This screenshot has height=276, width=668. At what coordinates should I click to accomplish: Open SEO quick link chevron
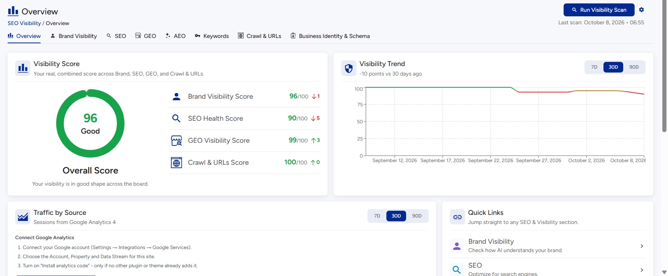[x=642, y=270]
